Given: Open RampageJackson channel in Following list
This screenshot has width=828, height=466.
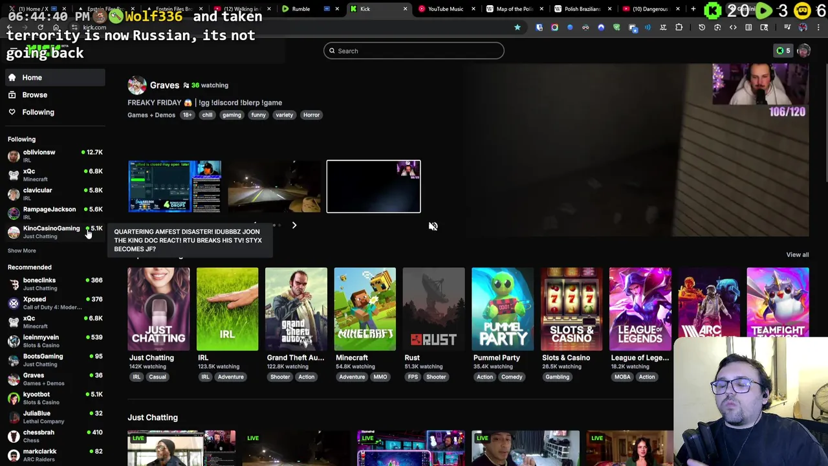Looking at the screenshot, I should pyautogui.click(x=55, y=213).
